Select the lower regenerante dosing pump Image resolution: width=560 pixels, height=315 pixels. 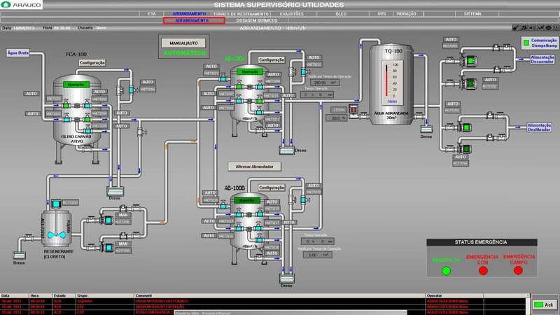[107, 247]
